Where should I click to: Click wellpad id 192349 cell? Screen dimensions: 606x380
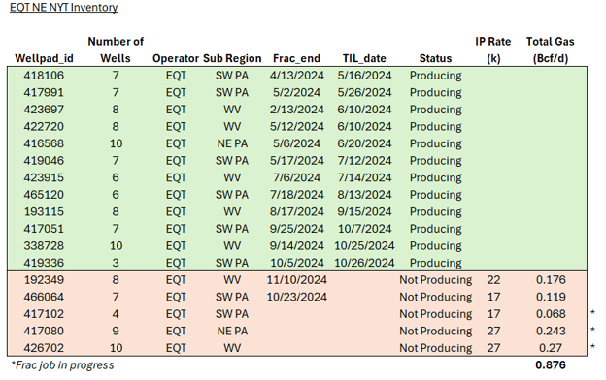pyautogui.click(x=44, y=280)
